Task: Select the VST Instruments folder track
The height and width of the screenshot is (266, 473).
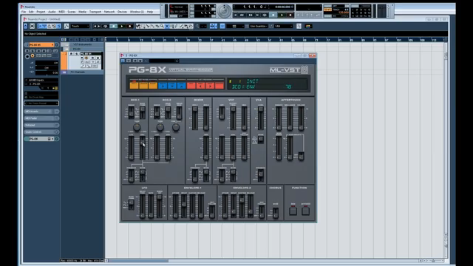Action: click(x=82, y=44)
